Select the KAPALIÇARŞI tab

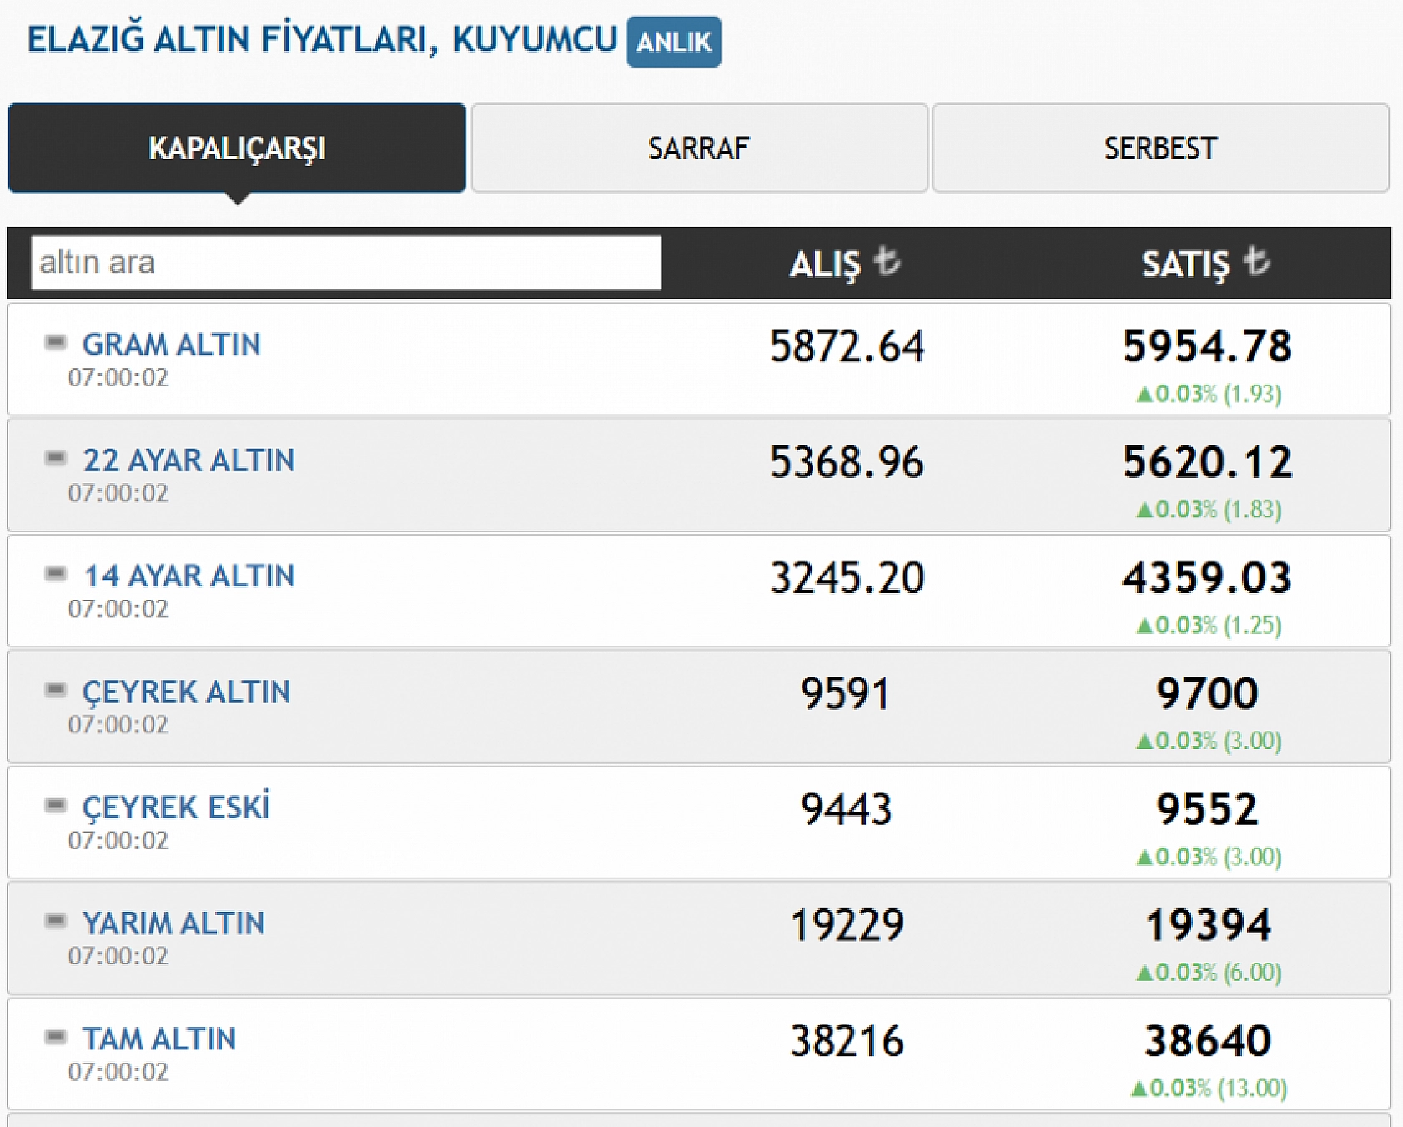235,148
